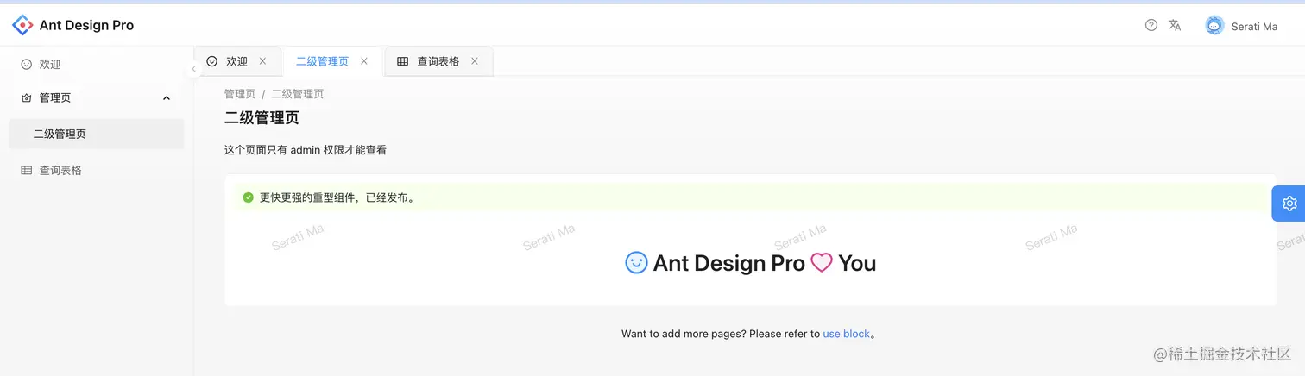Open the settings gear drawer button
Viewport: 1305px width, 376px height.
[1289, 204]
